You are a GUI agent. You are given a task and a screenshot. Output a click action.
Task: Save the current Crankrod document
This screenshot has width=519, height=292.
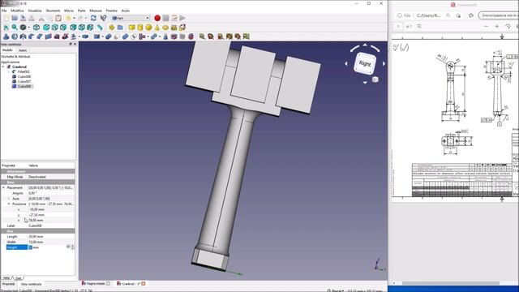pyautogui.click(x=24, y=18)
